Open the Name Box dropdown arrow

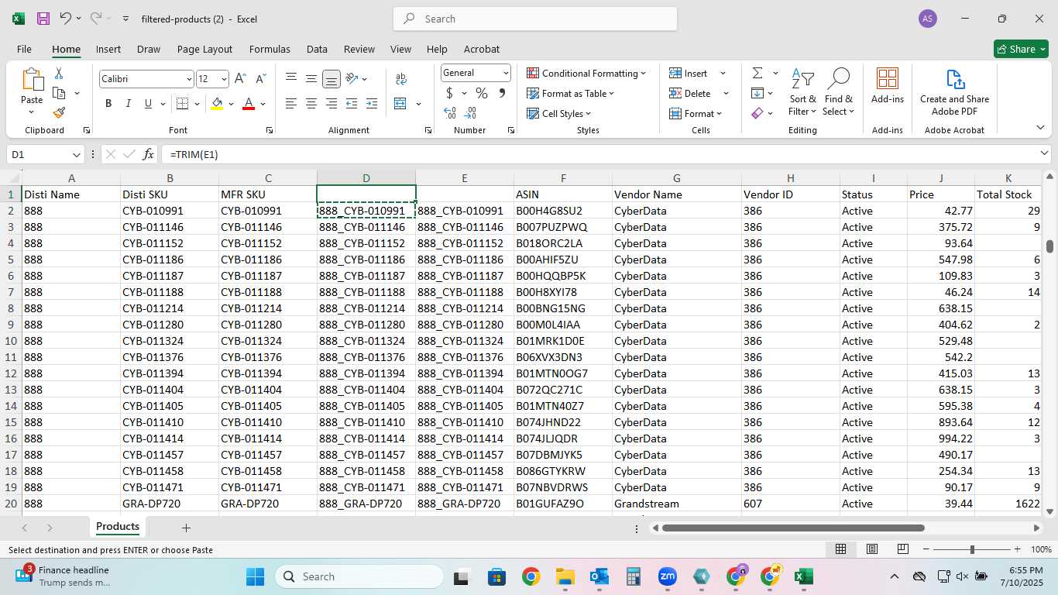pyautogui.click(x=76, y=154)
